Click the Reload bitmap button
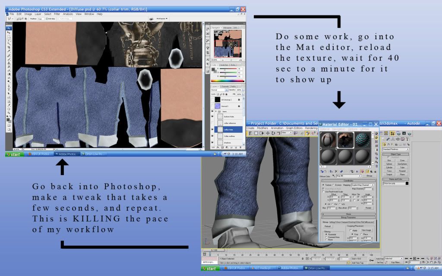 tap(328, 226)
